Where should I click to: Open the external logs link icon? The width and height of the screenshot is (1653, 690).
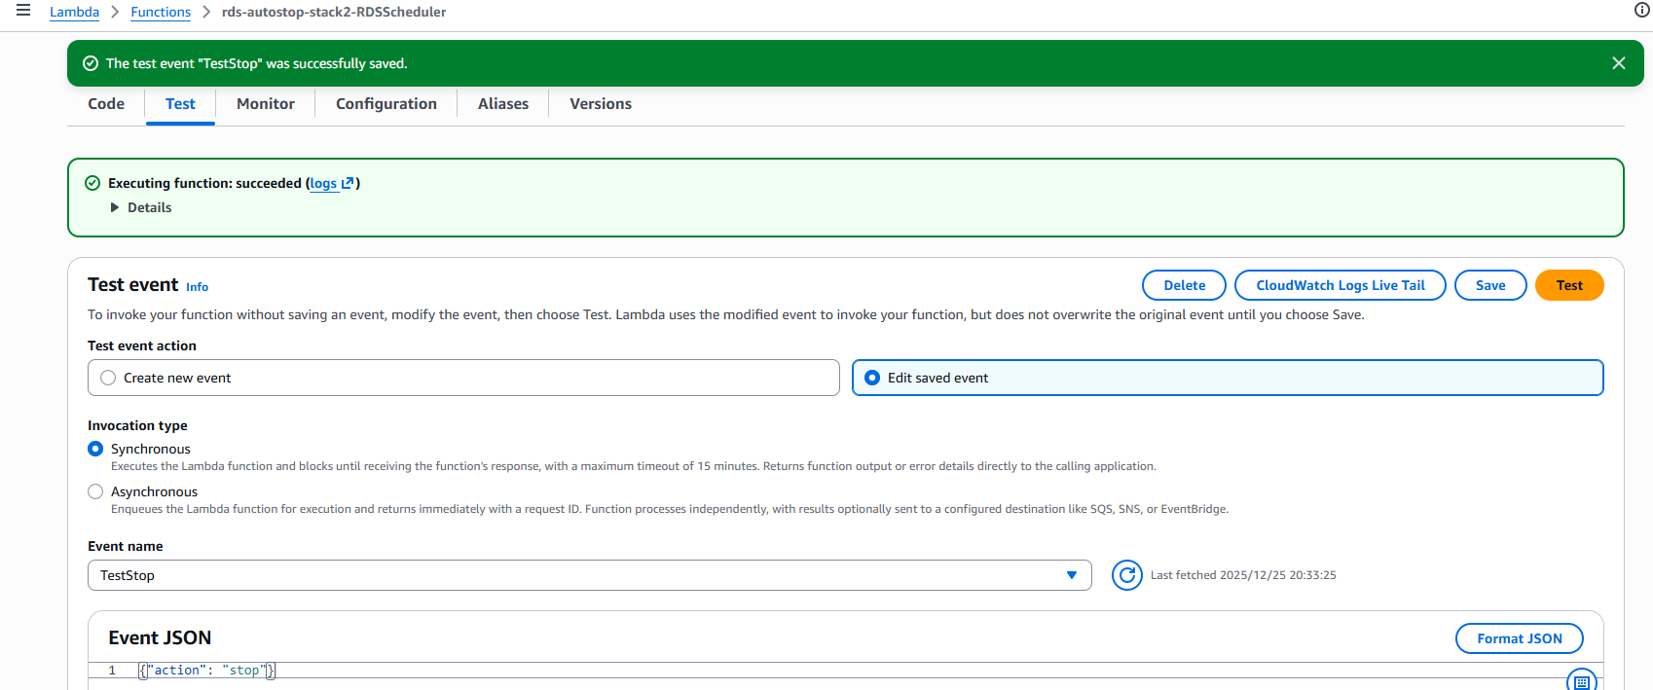[x=348, y=183]
